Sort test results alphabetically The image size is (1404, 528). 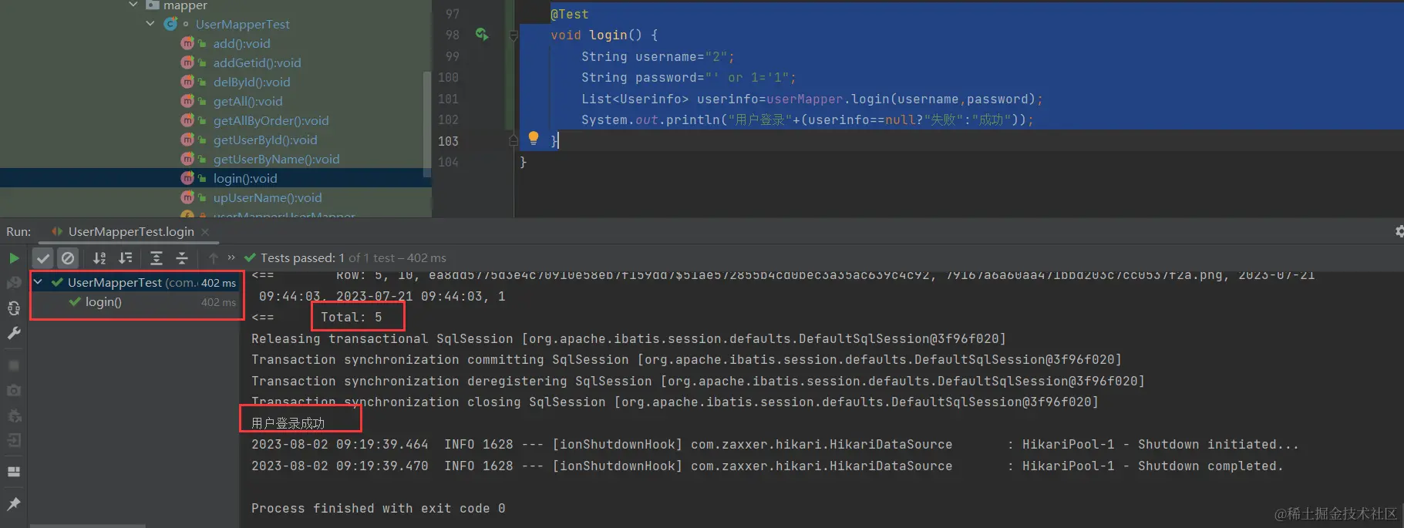tap(99, 258)
